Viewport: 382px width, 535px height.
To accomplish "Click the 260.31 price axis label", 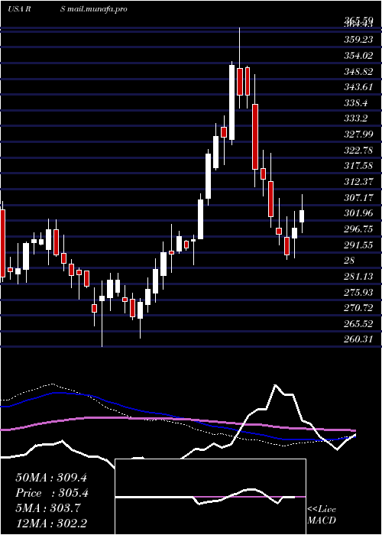I will coord(358,340).
